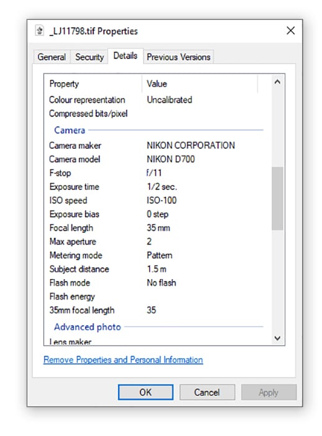Go to the Previous Versions tab
Viewport: 322px width, 436px height.
[x=178, y=57]
